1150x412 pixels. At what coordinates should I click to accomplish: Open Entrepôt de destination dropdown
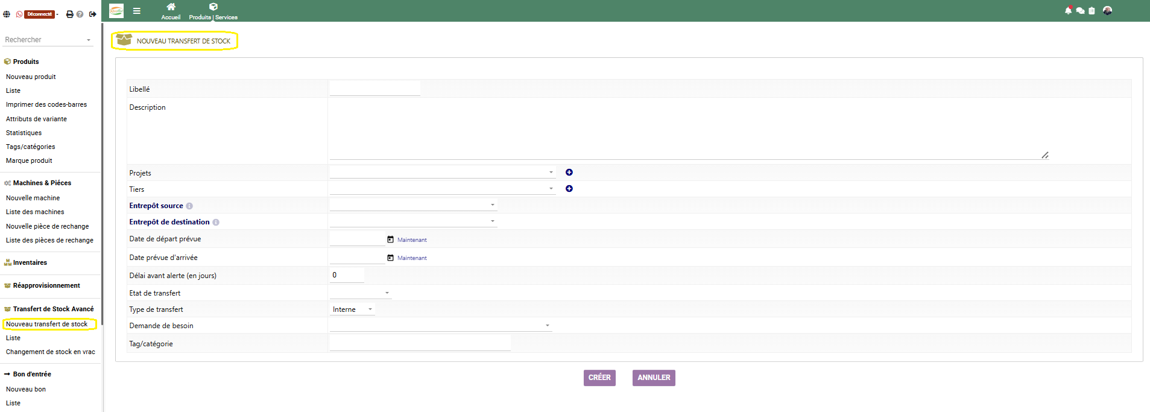tap(413, 221)
